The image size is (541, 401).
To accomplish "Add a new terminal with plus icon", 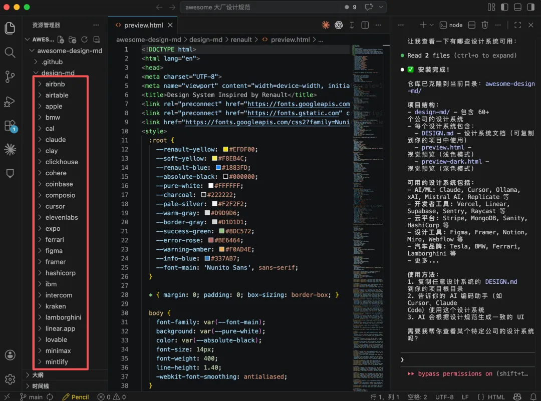I will 423,25.
